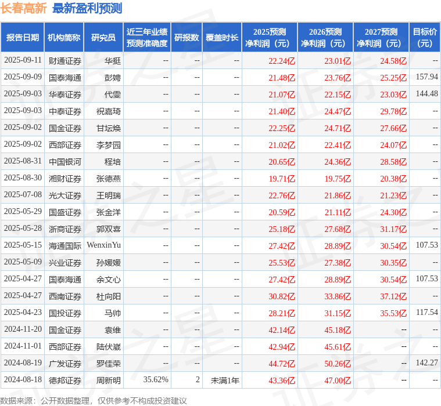Select the 研报数 column header
Screen dimensions: 441x406
click(187, 37)
